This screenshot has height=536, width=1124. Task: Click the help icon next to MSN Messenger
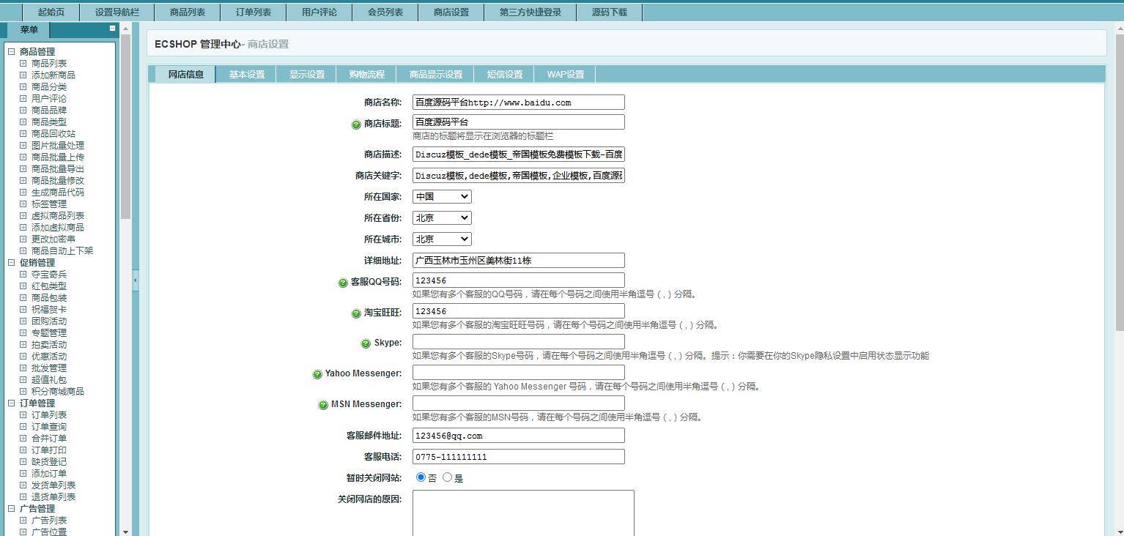tap(323, 404)
